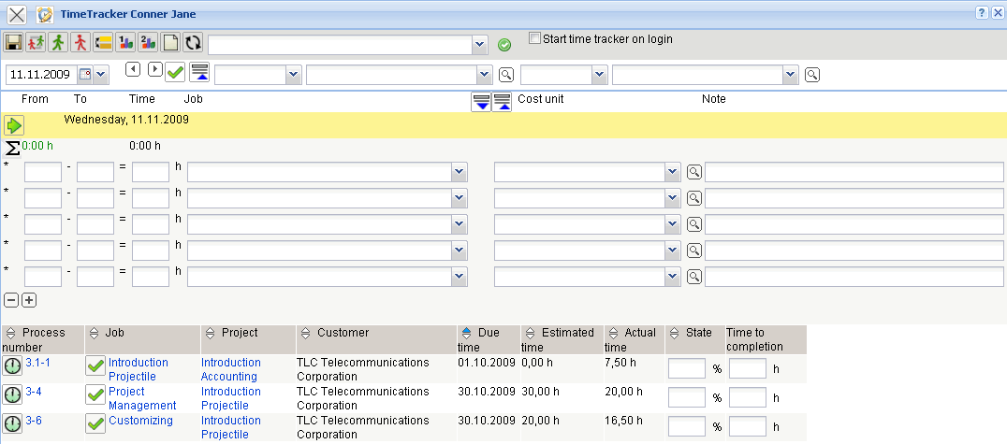Click the red walking person icon

point(80,43)
